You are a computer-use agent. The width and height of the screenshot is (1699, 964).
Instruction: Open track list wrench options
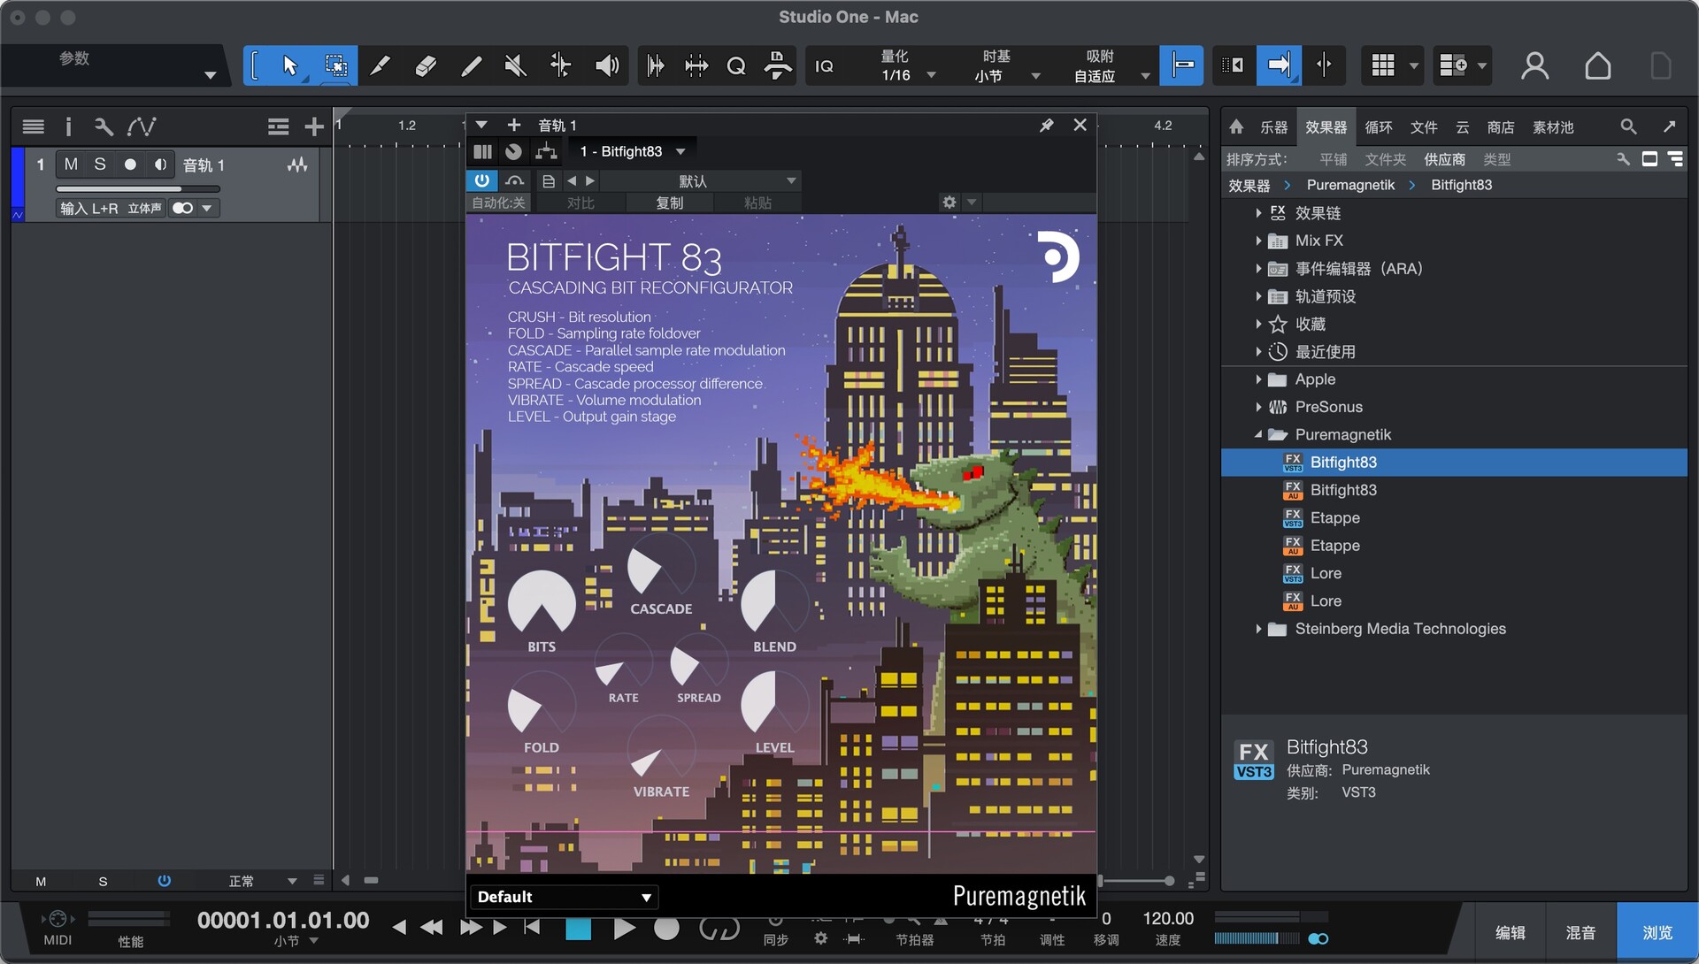pyautogui.click(x=104, y=127)
